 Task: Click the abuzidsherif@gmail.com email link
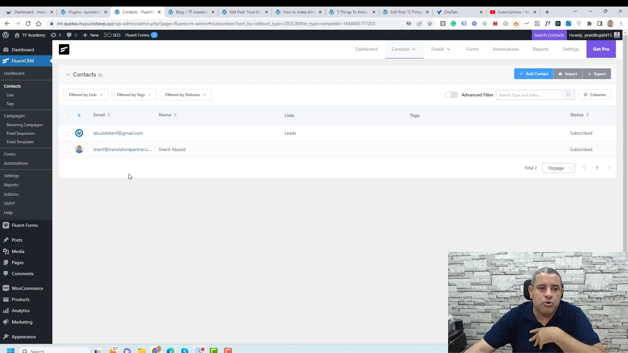click(x=118, y=133)
